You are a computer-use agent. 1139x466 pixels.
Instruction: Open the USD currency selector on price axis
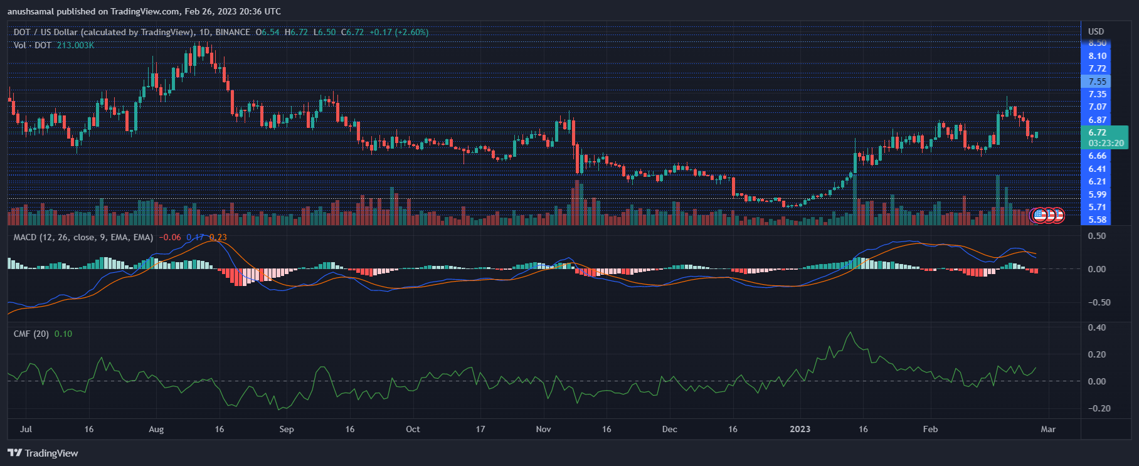(x=1096, y=31)
